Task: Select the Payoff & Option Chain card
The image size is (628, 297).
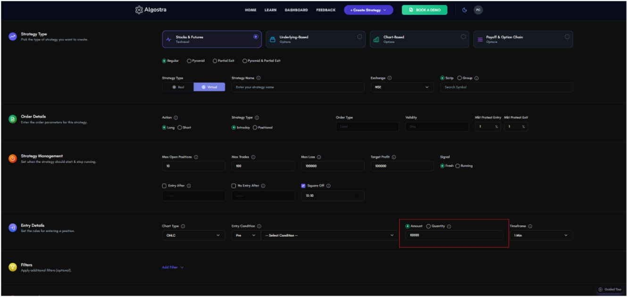Action: (523, 39)
